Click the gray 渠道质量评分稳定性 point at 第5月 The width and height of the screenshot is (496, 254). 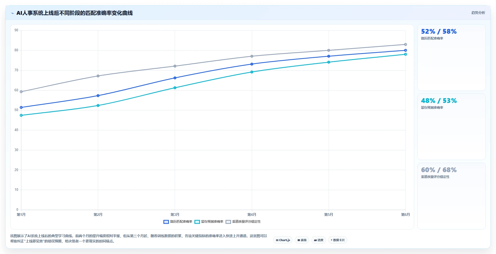coord(329,50)
